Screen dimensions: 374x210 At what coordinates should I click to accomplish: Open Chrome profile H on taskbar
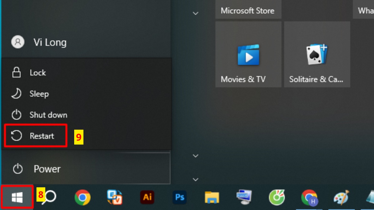309,197
